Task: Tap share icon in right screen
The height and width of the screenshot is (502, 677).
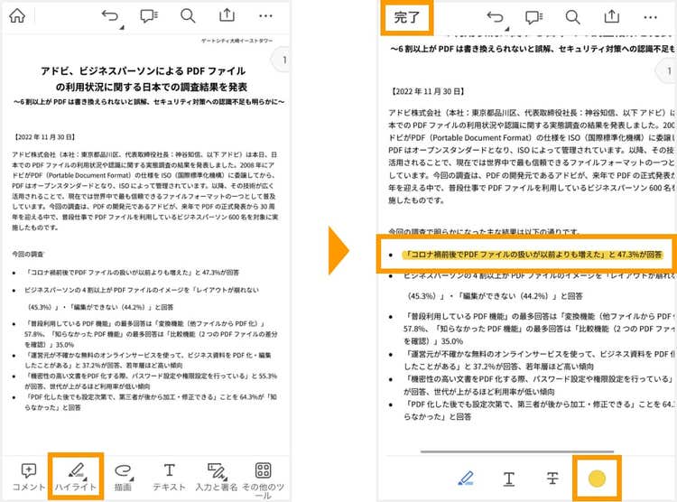Action: [x=611, y=16]
